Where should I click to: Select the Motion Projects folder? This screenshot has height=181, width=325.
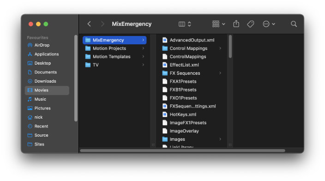point(114,48)
